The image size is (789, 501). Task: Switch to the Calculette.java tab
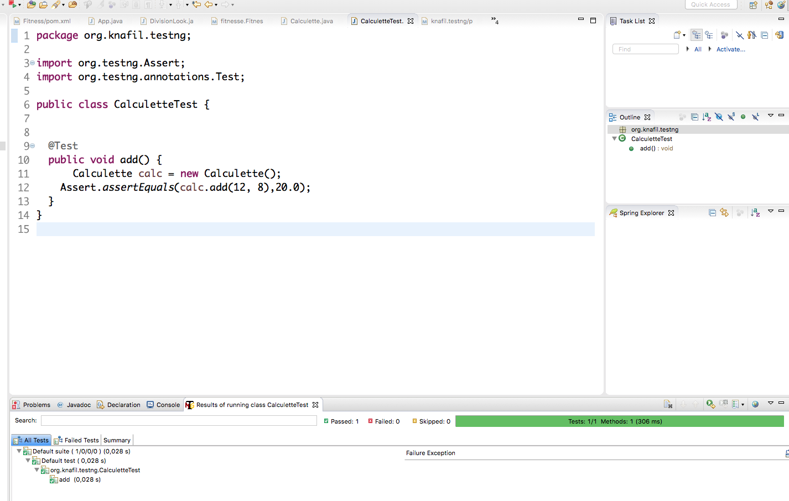click(307, 21)
